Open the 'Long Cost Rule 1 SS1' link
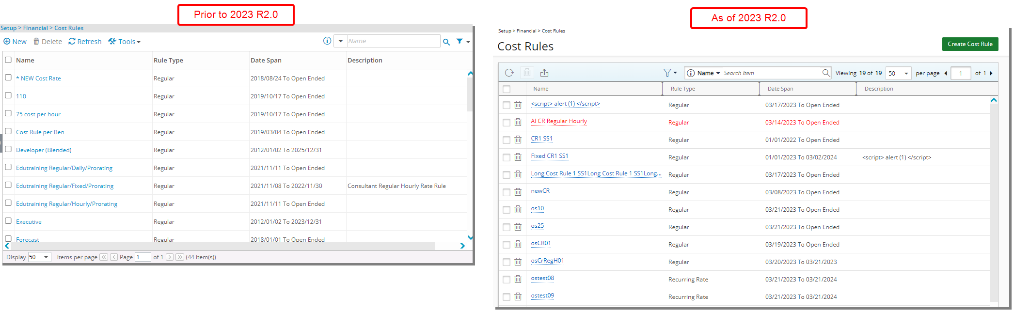Viewport: 1014px width, 312px height. [596, 173]
